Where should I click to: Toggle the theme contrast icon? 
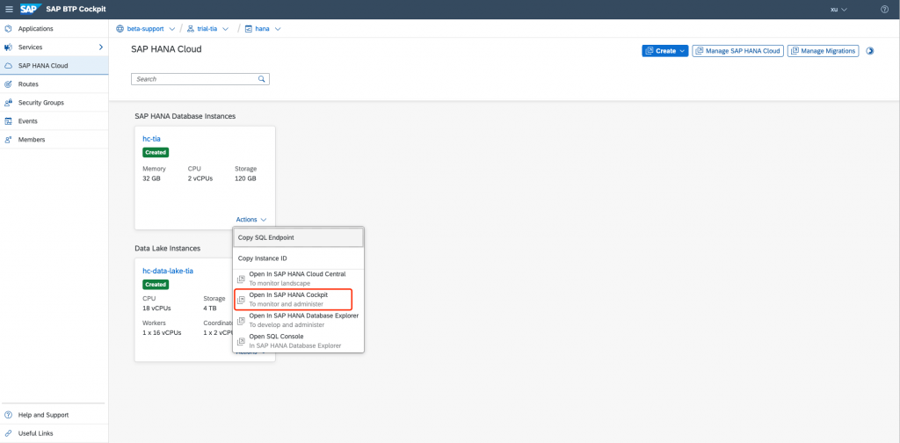[x=870, y=51]
